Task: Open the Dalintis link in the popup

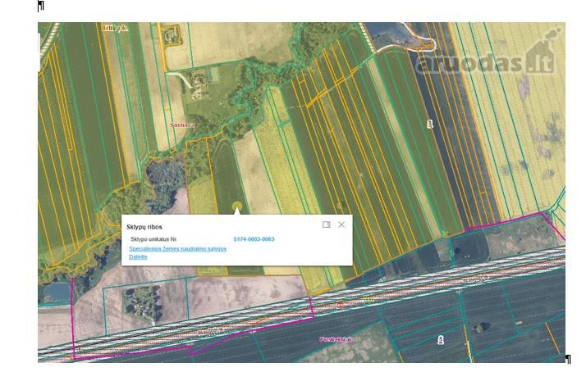Action: [x=138, y=256]
